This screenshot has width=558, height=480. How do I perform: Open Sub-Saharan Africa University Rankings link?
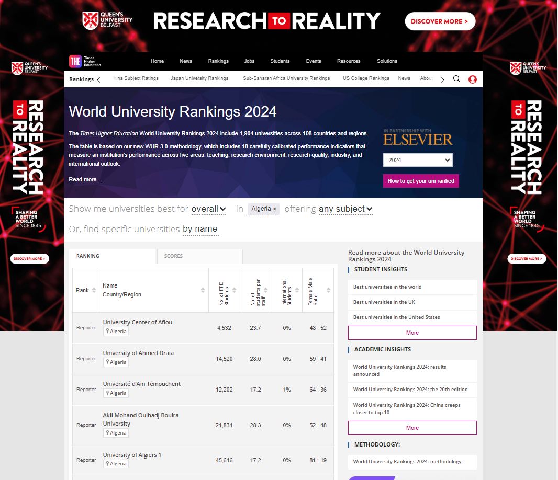coord(286,78)
